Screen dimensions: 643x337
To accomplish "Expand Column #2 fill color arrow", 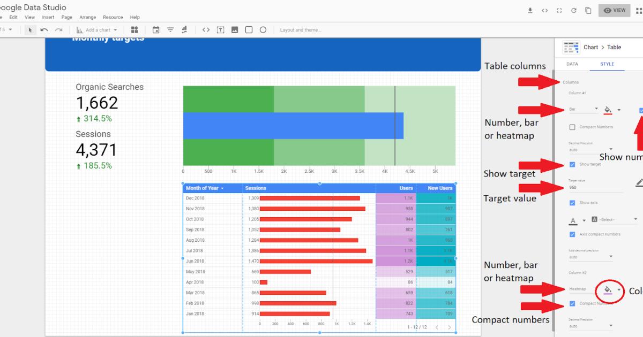I will pos(619,289).
